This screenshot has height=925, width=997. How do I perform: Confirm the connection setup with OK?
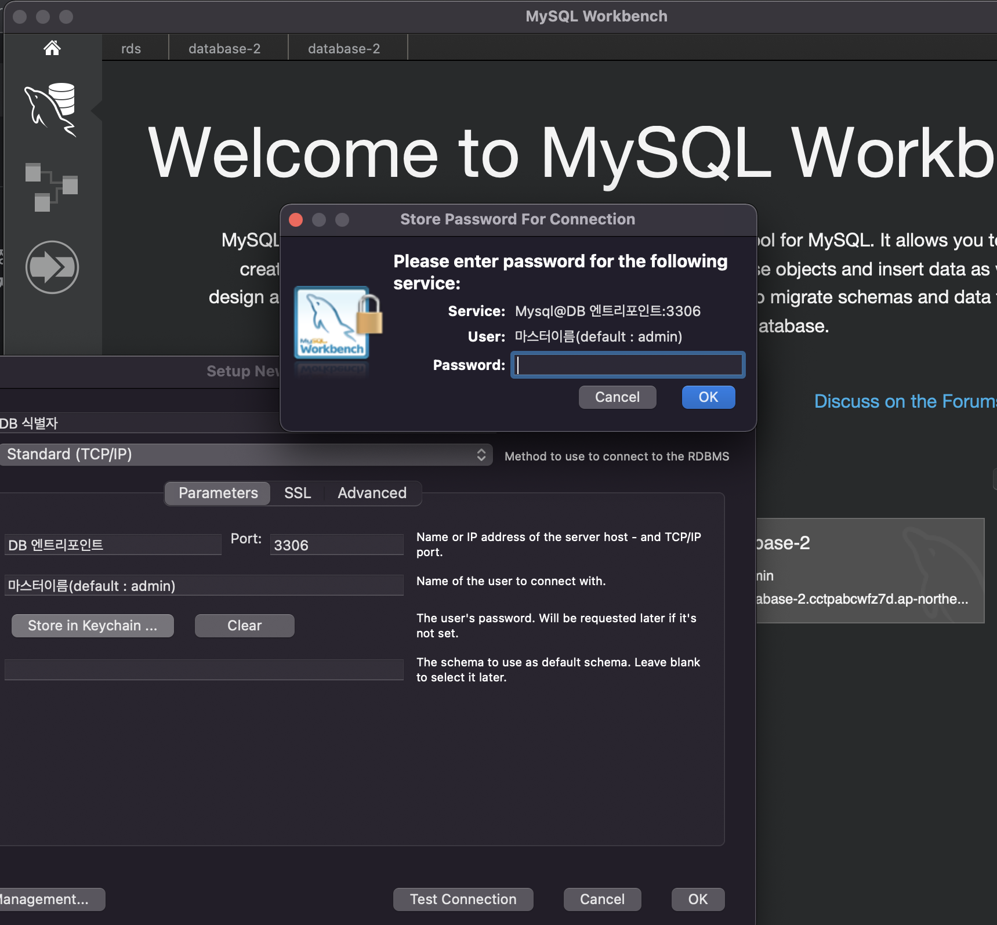pos(698,899)
